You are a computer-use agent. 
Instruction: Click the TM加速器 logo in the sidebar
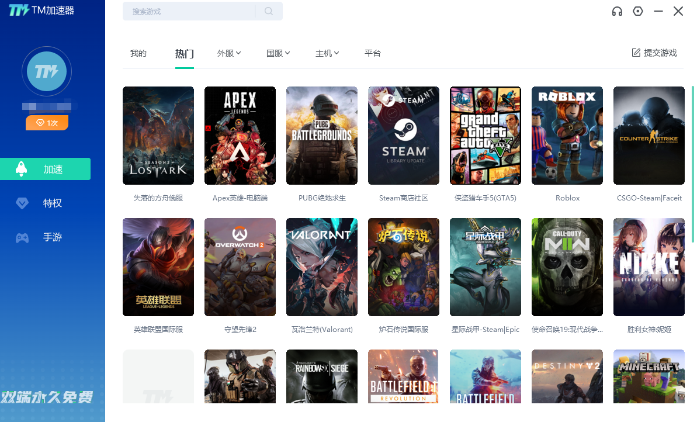41,10
